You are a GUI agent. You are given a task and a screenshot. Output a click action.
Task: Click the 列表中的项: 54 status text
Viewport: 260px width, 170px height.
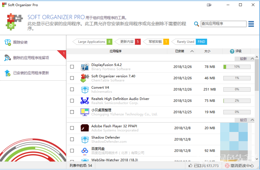[x=81, y=165]
